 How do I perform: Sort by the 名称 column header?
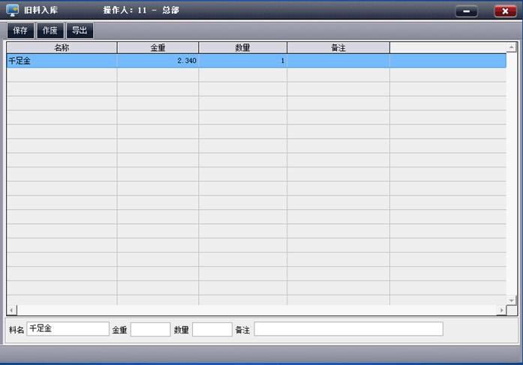pos(62,48)
